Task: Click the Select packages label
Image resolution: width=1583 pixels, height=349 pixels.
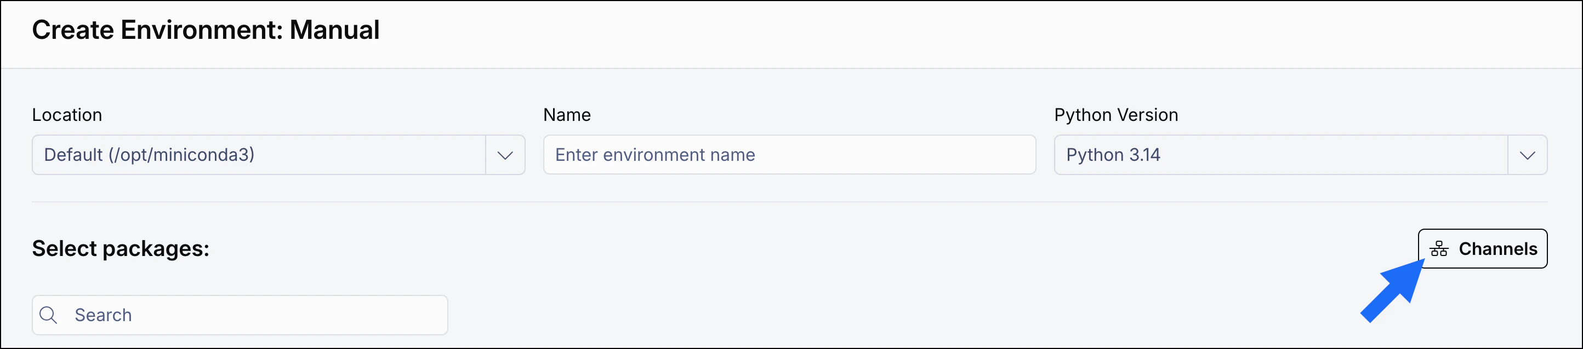Action: 121,249
